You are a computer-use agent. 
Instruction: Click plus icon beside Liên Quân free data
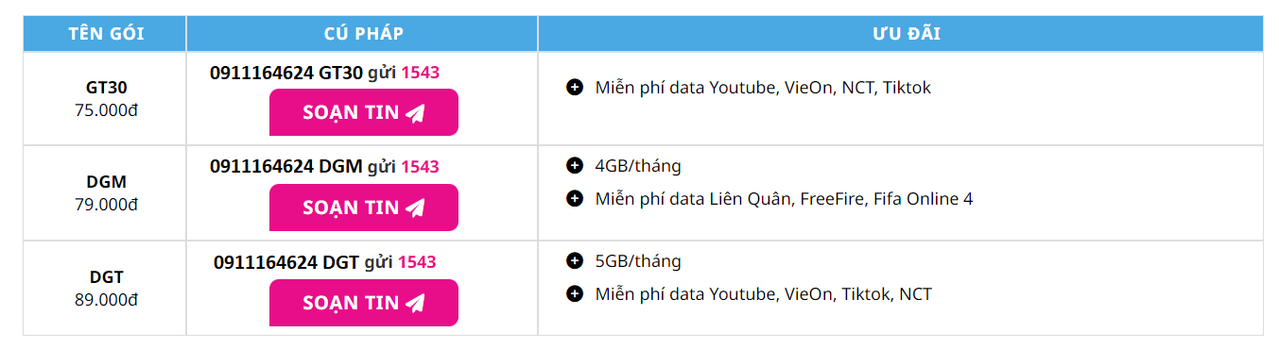574,198
